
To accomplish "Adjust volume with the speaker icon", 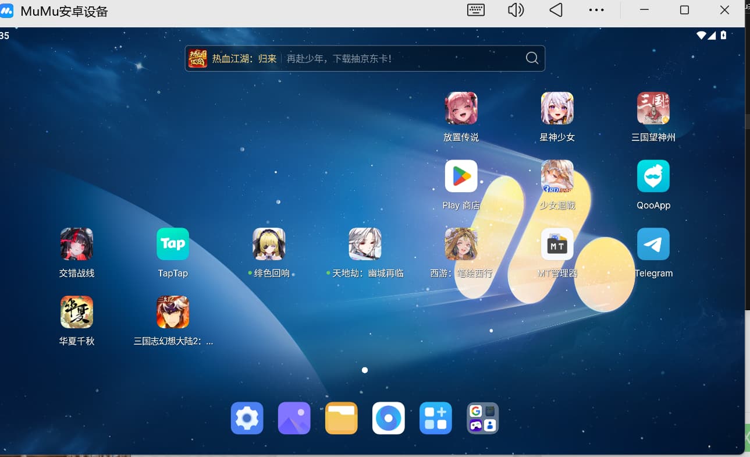I will click(x=516, y=10).
